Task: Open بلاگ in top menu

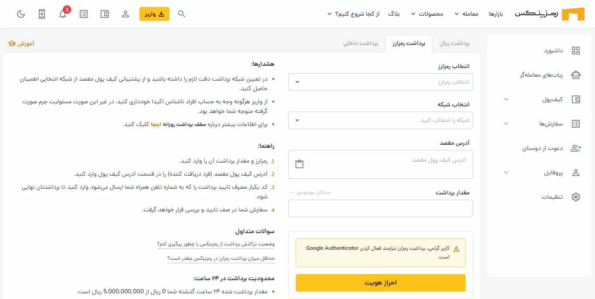Action: [x=394, y=14]
